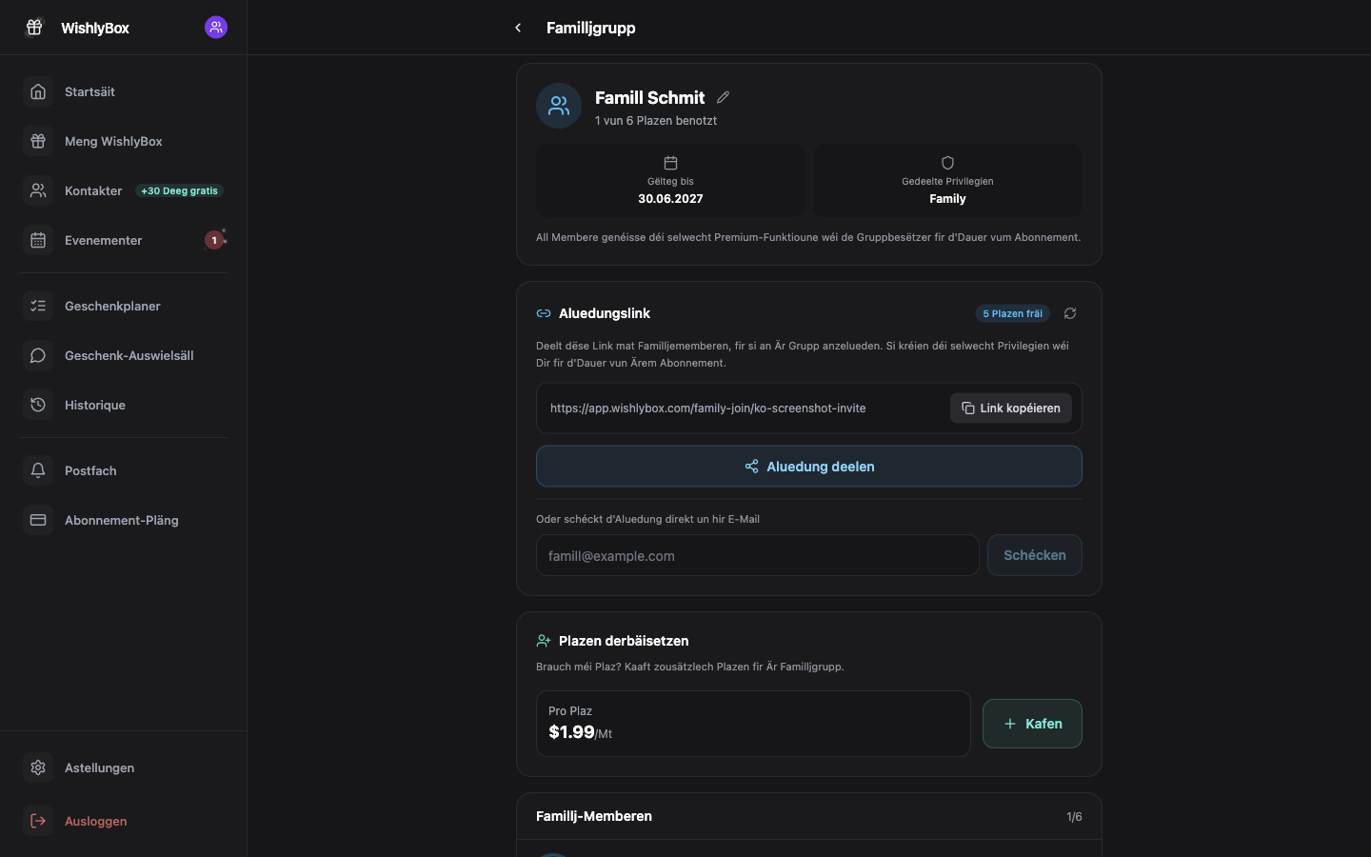Open Abonnement-Pläng in the sidebar
The image size is (1371, 857).
pos(124,520)
